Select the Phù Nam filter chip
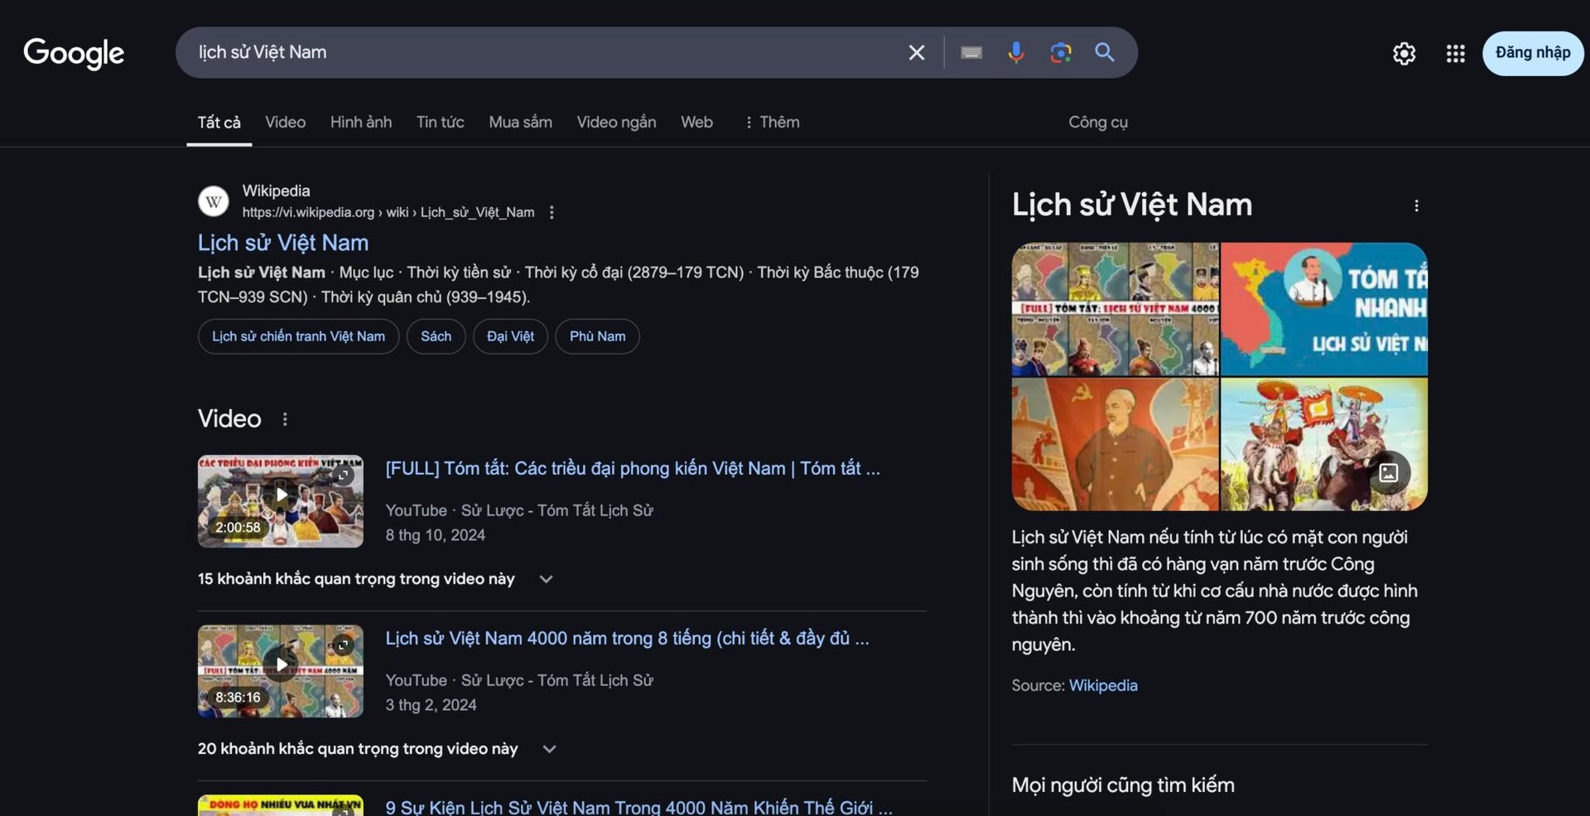Image resolution: width=1590 pixels, height=816 pixels. [x=597, y=336]
